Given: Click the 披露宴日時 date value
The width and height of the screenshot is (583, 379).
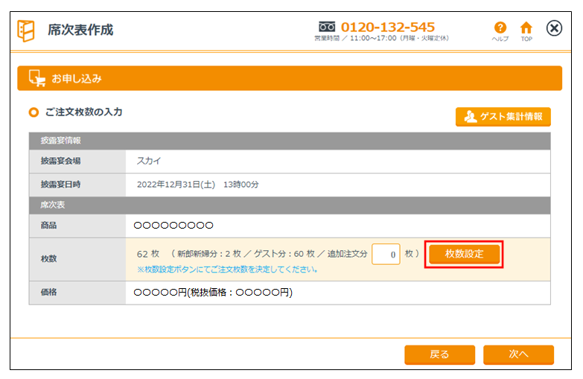Looking at the screenshot, I should tap(197, 184).
